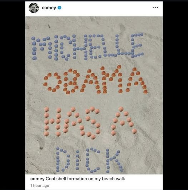
Task: Click the pink shell word HAS
Action: 72,123
